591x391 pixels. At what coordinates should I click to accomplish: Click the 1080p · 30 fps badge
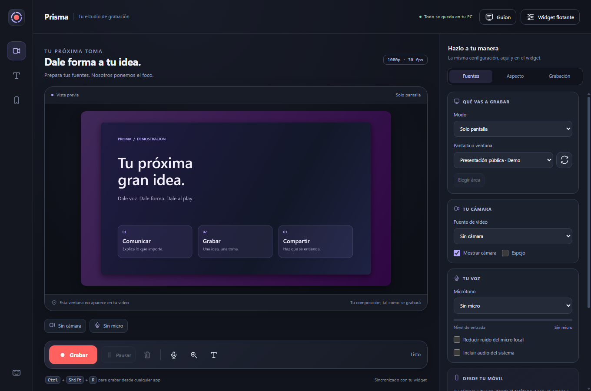click(x=405, y=60)
